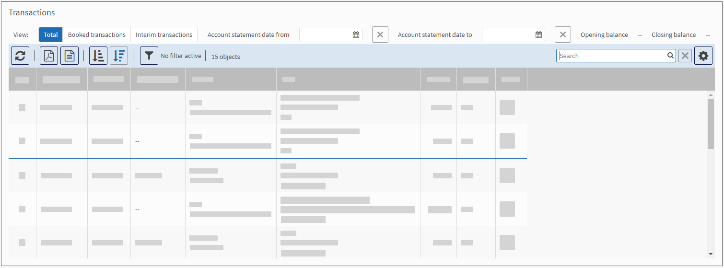Sort transactions in descending order
724x268 pixels.
pos(119,56)
